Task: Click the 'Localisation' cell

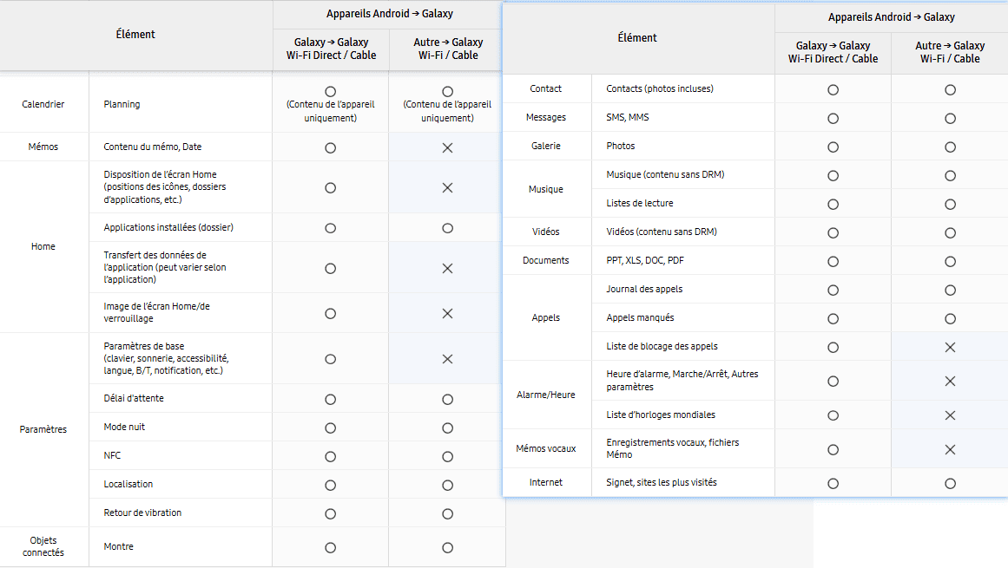Action: point(181,484)
